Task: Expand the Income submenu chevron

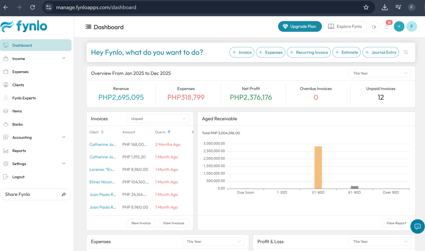Action: coord(64,58)
